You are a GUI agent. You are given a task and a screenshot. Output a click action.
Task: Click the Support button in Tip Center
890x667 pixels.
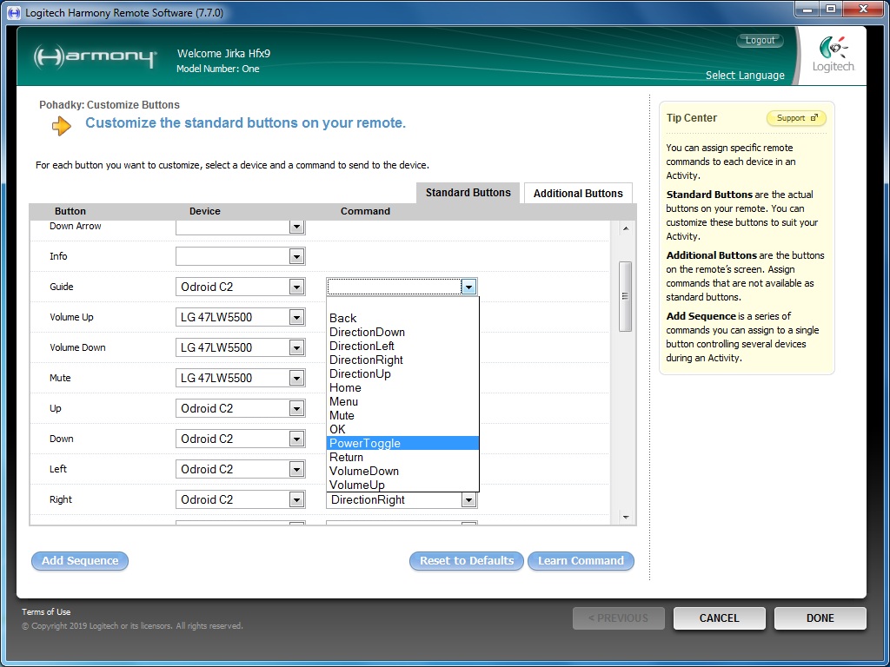pos(795,118)
